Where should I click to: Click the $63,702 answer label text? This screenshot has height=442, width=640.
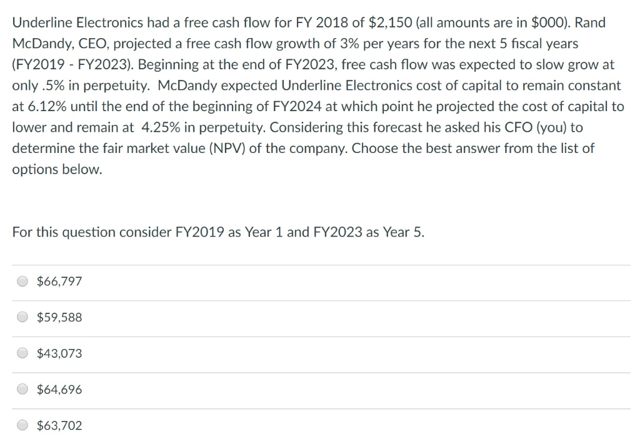click(59, 426)
